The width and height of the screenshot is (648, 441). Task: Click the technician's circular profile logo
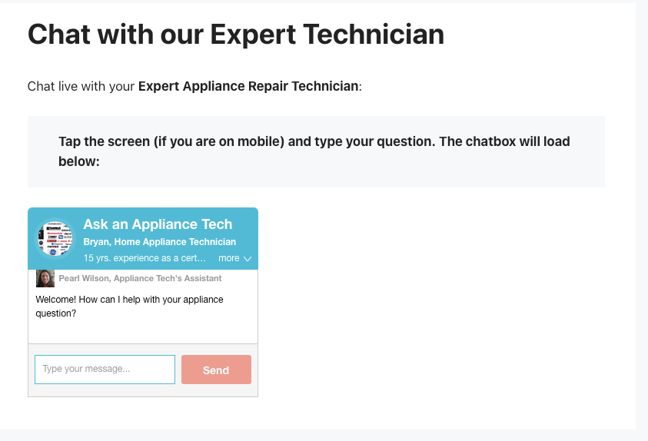point(55,239)
